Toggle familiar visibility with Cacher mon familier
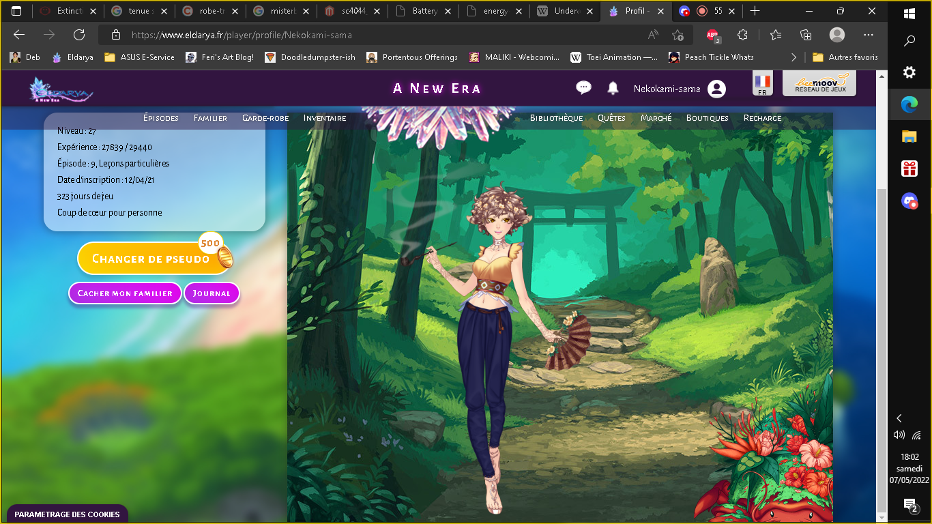Screen dimensions: 932x524 pyautogui.click(x=125, y=293)
